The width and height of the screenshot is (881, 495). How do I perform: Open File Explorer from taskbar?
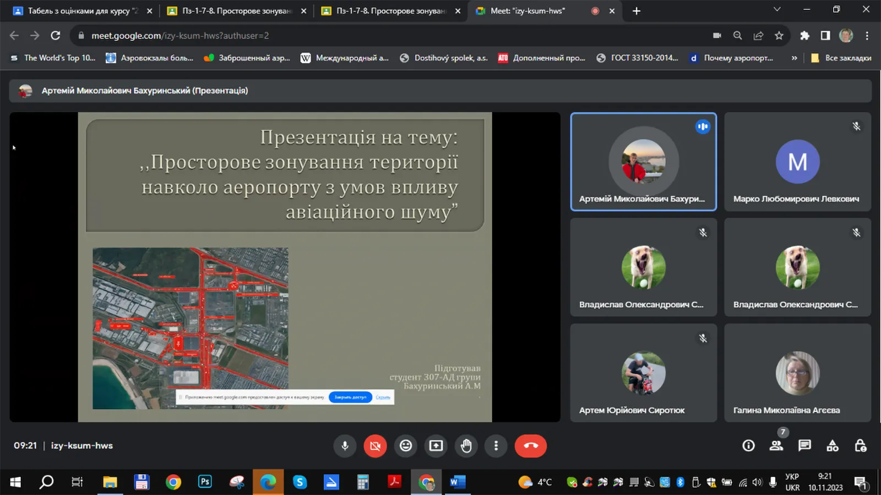[x=110, y=482]
